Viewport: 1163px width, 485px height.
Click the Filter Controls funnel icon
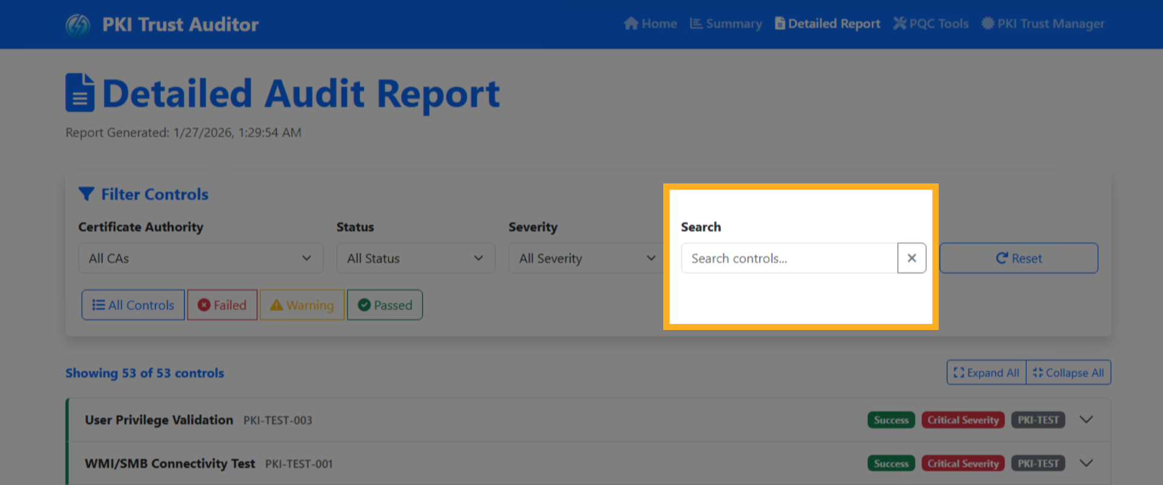[86, 194]
